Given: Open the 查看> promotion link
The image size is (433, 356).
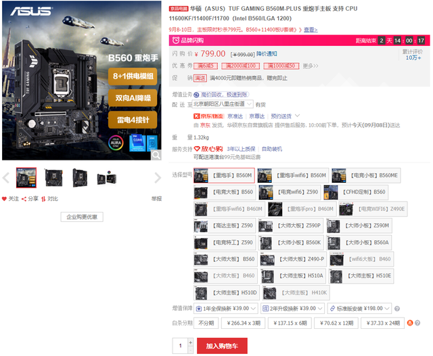Looking at the screenshot, I should click(311, 30).
